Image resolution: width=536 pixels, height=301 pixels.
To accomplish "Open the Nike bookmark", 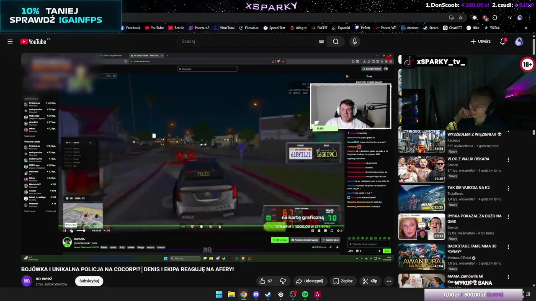I will (472, 28).
